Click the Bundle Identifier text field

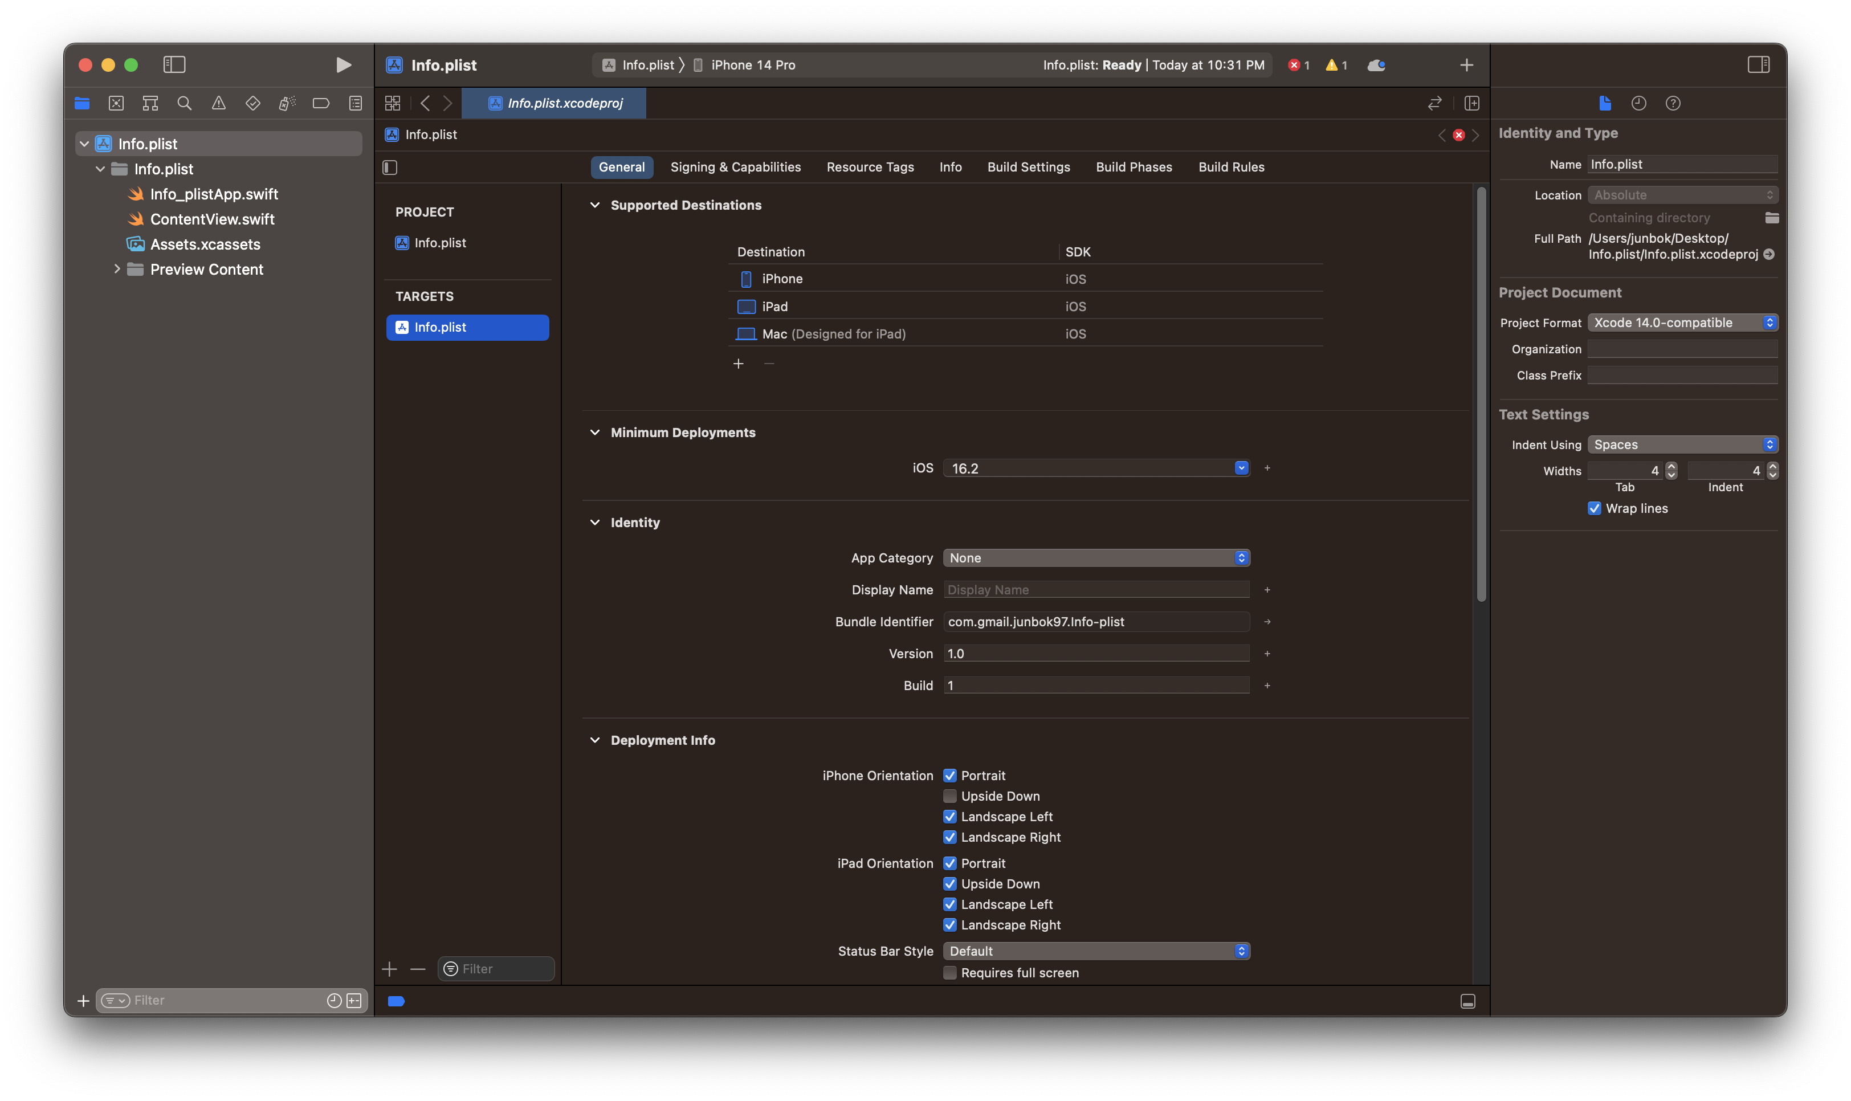pos(1096,622)
